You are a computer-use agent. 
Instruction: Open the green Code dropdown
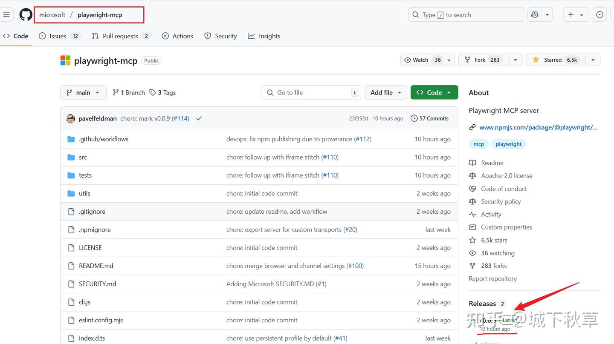click(434, 92)
